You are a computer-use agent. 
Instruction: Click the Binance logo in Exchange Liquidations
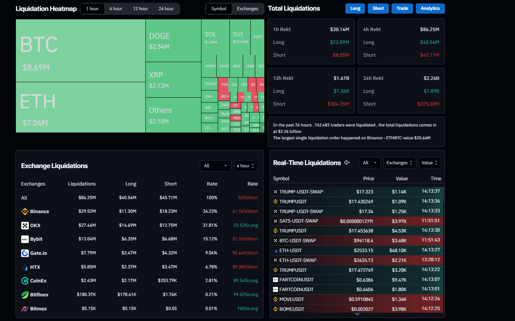[25, 212]
